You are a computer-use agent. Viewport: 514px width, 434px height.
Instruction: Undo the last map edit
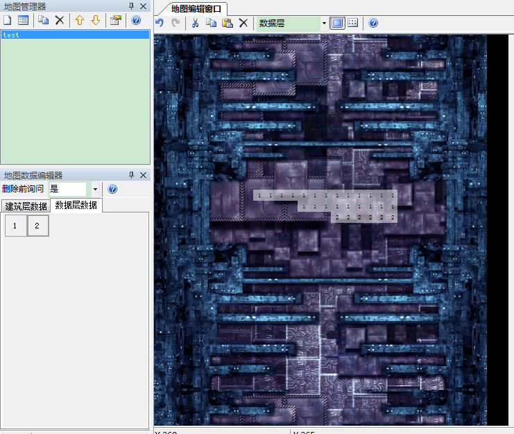coord(160,23)
